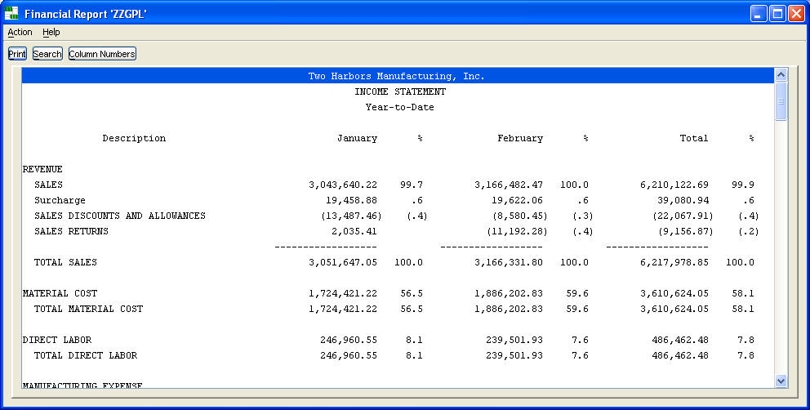Select the TOTAL DIRECT LABOR row label
Viewport: 810px width, 410px height.
click(x=86, y=355)
